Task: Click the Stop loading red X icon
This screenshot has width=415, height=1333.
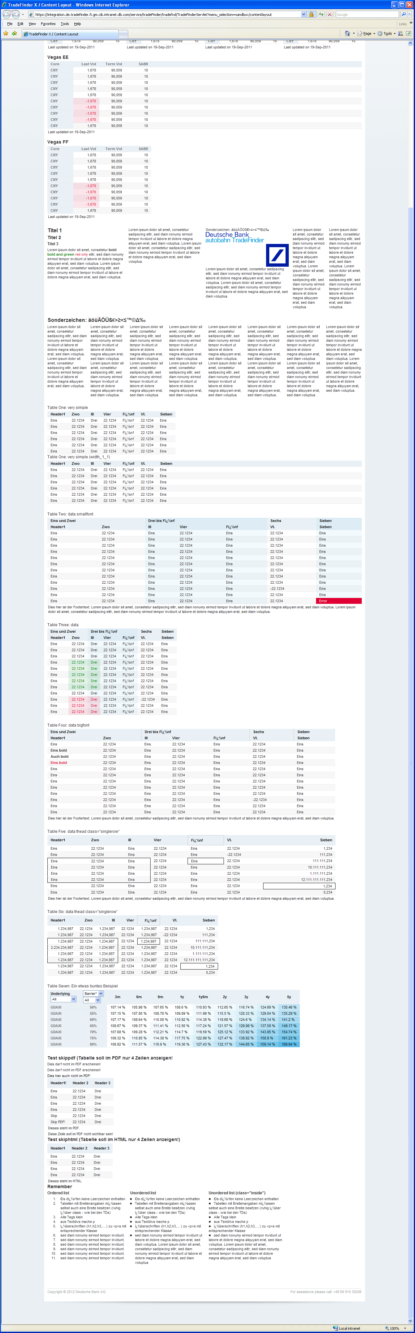Action: (x=330, y=15)
